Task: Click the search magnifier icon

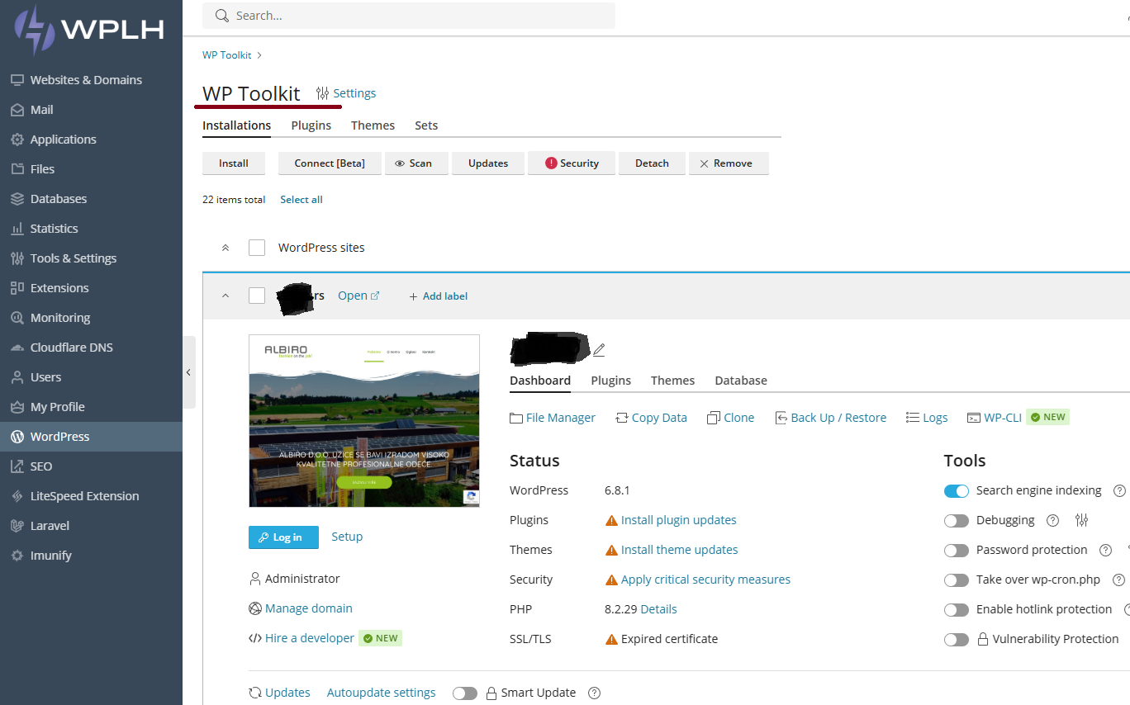Action: point(221,16)
